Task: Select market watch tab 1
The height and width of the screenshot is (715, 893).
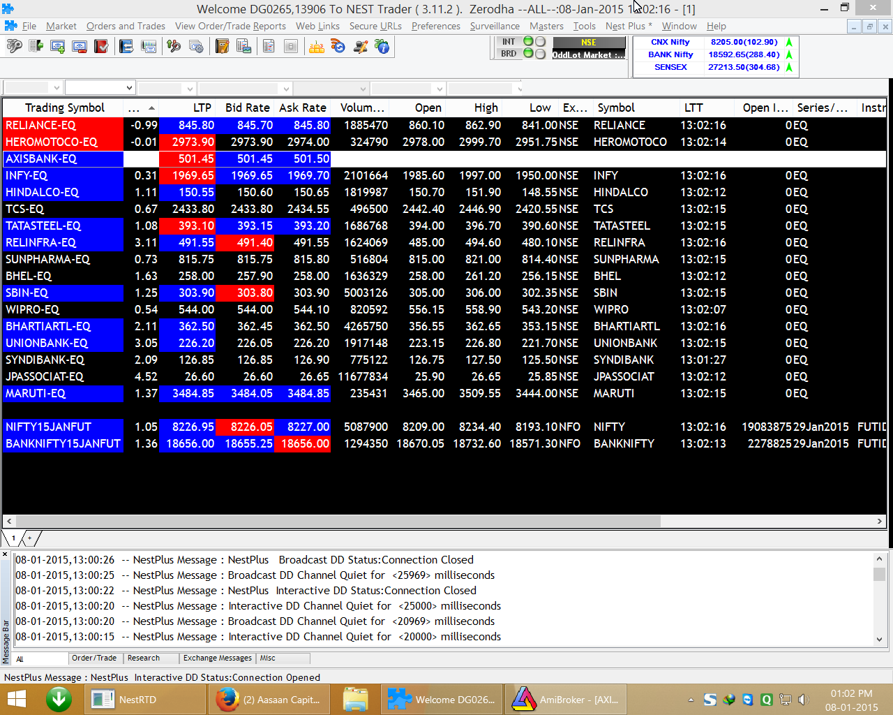Action: pos(13,538)
